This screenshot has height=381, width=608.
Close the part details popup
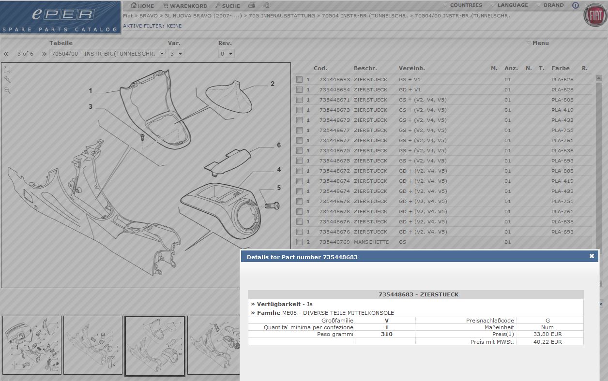point(592,256)
